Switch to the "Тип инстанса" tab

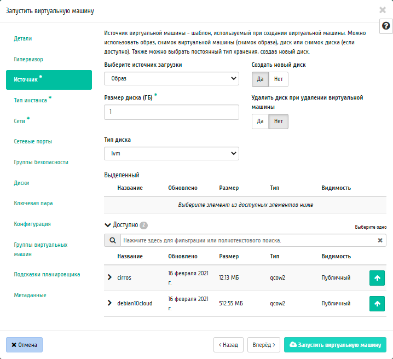pyautogui.click(x=31, y=100)
